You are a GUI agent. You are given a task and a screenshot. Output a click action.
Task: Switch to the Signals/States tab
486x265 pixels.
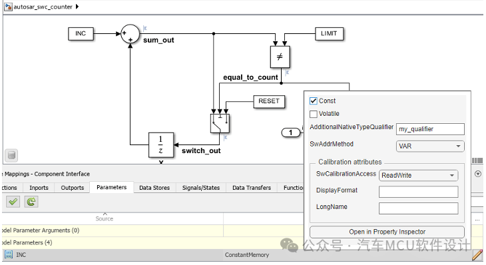tap(201, 188)
